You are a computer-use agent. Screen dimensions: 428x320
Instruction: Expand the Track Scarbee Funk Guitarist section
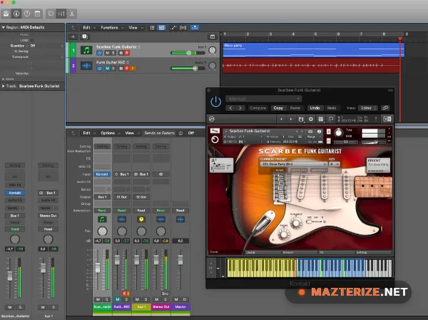(x=4, y=86)
